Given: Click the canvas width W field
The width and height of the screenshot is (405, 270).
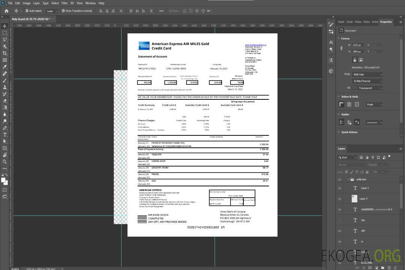Looking at the screenshot, I should (x=358, y=45).
